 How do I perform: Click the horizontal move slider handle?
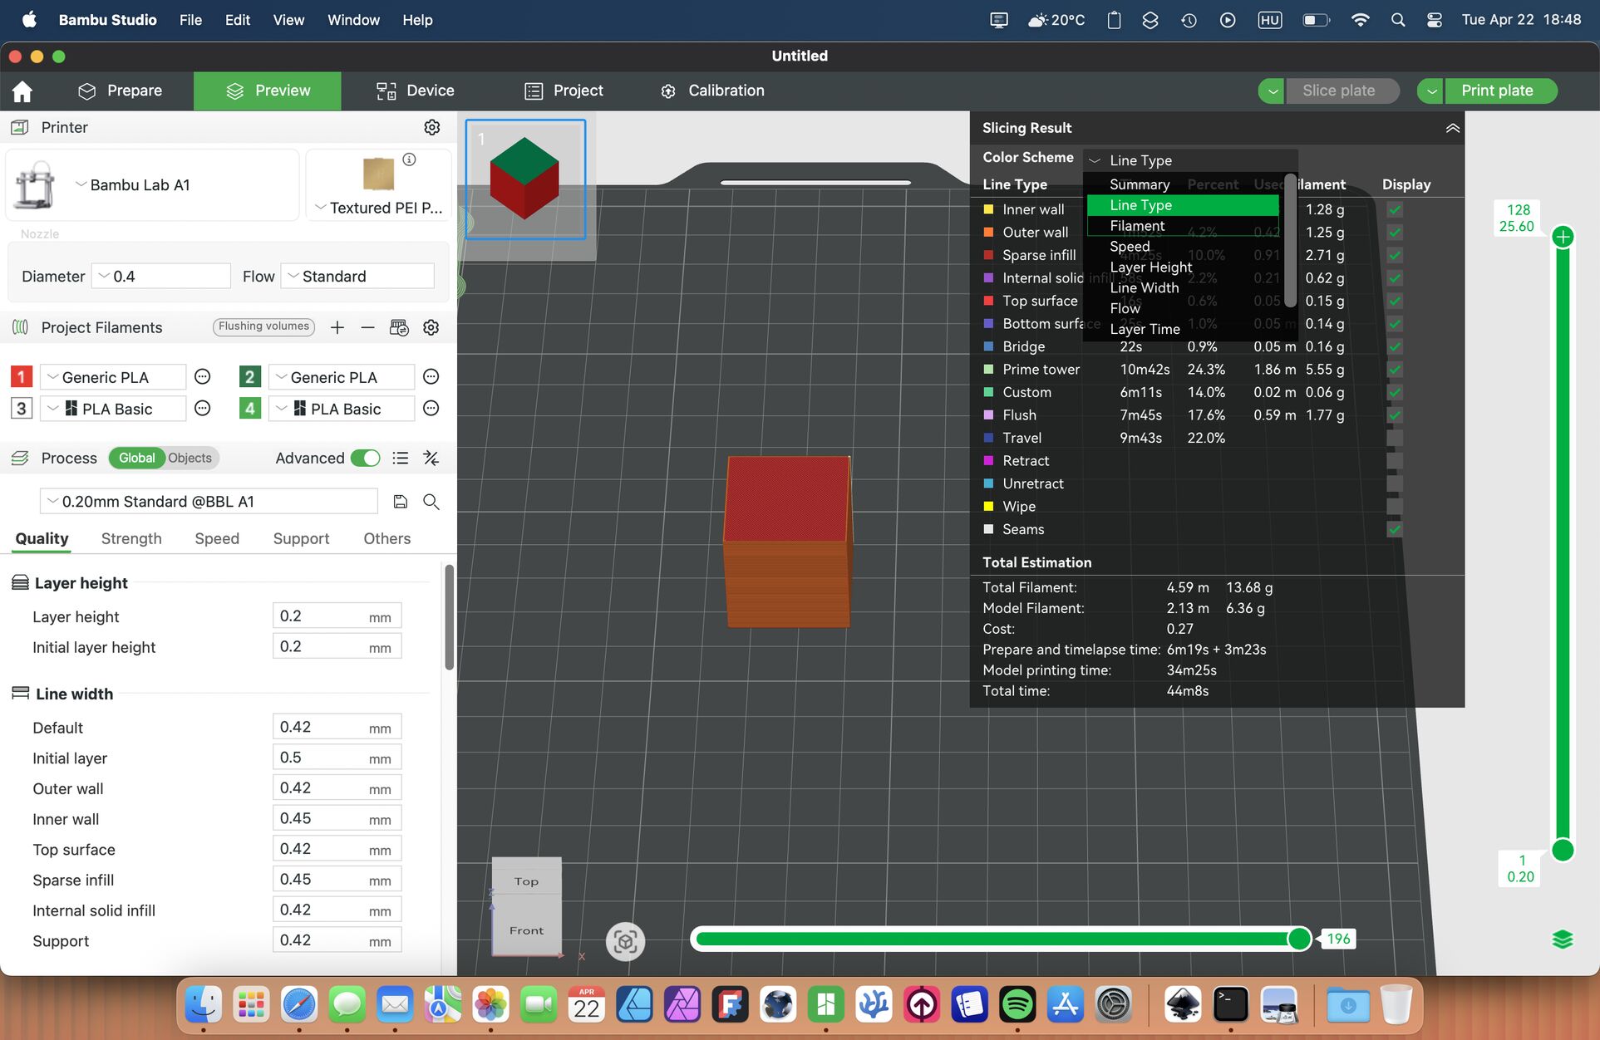click(1299, 939)
